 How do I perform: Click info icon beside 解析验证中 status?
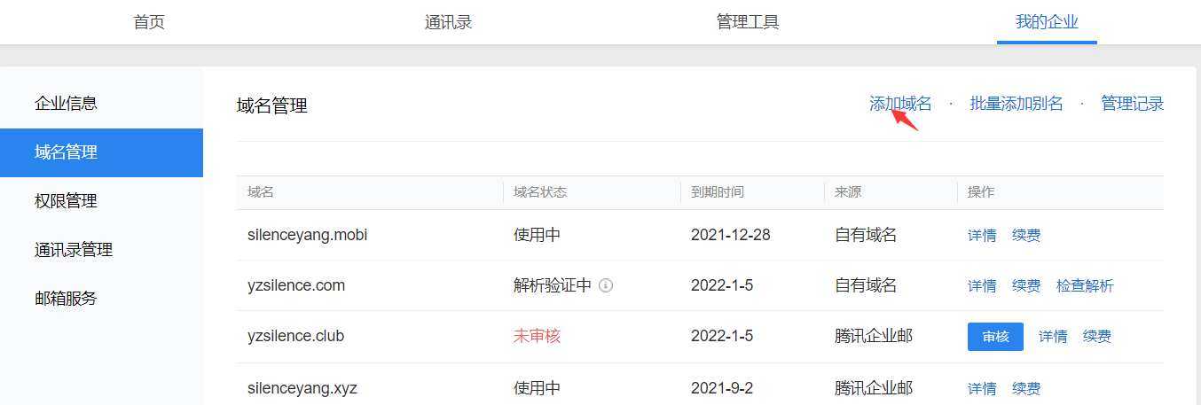click(606, 286)
